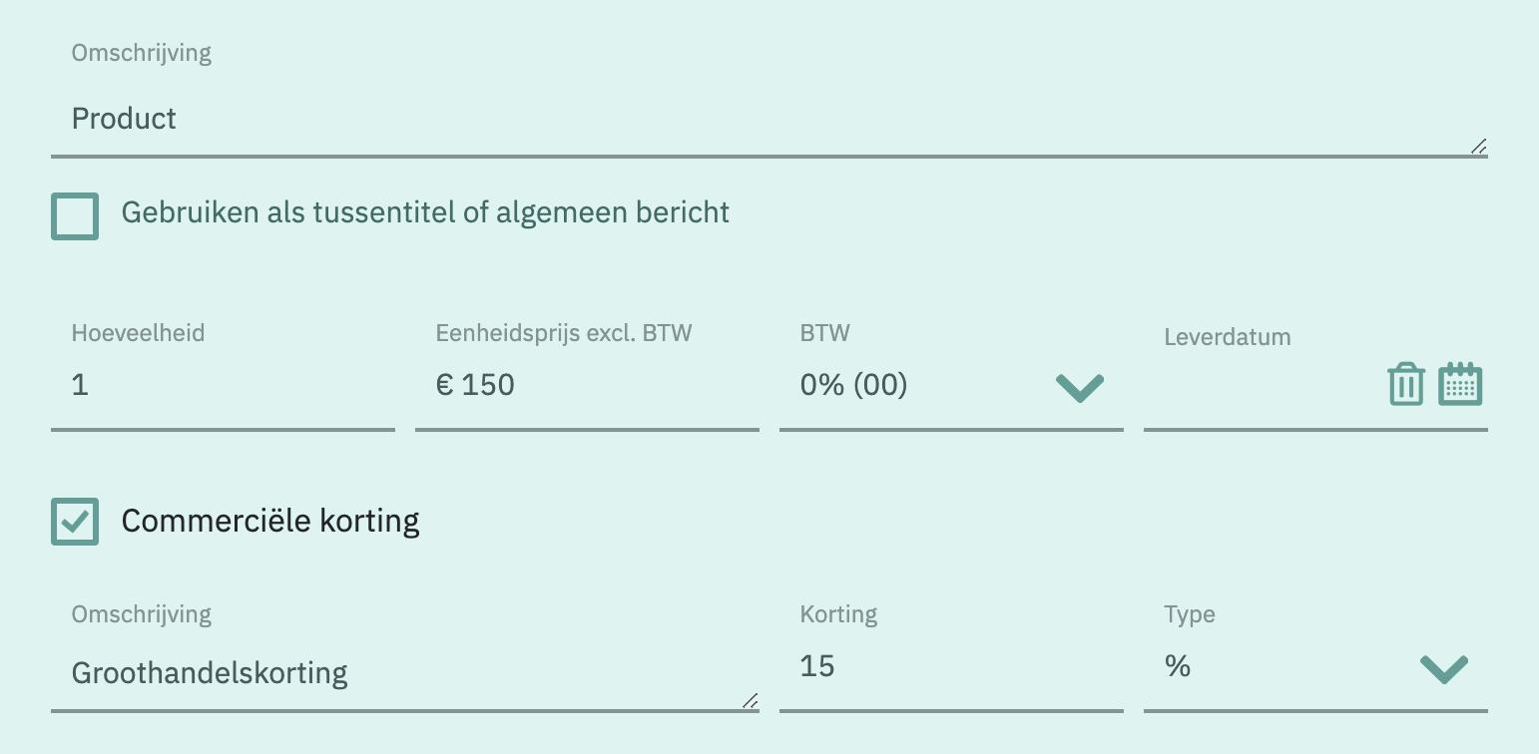Click the empty Leverdatum date field
This screenshot has height=754, width=1539.
tap(1260, 386)
